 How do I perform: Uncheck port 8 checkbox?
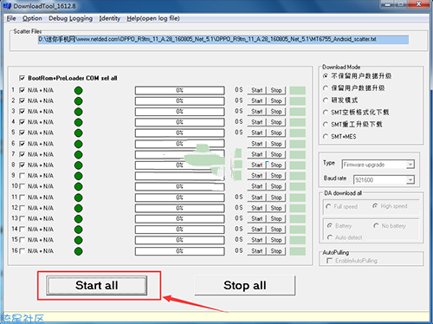pos(22,165)
